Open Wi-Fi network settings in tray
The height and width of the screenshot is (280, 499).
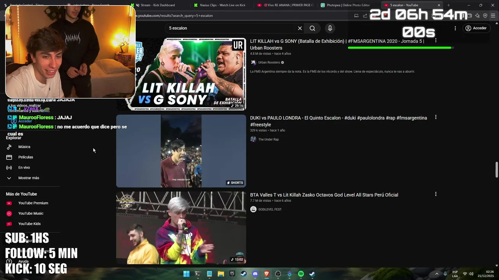pyautogui.click(x=464, y=274)
